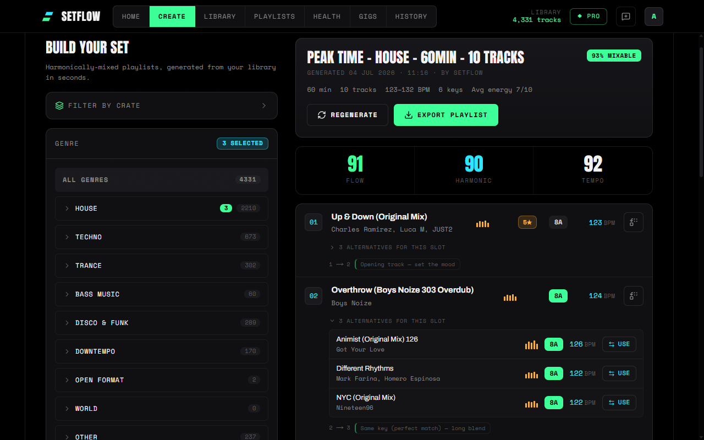Go to the Home tab

[x=131, y=16]
